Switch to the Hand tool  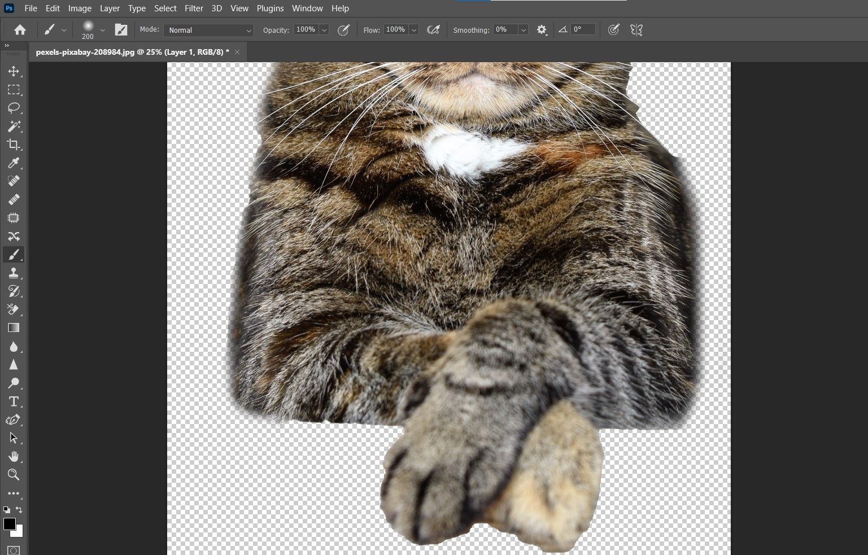14,456
